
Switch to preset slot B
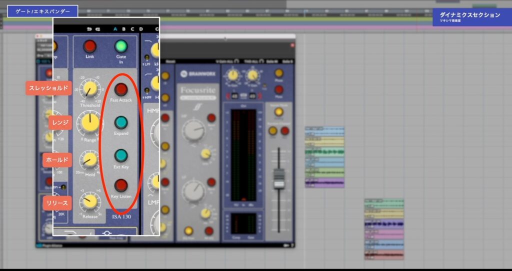coord(124,29)
